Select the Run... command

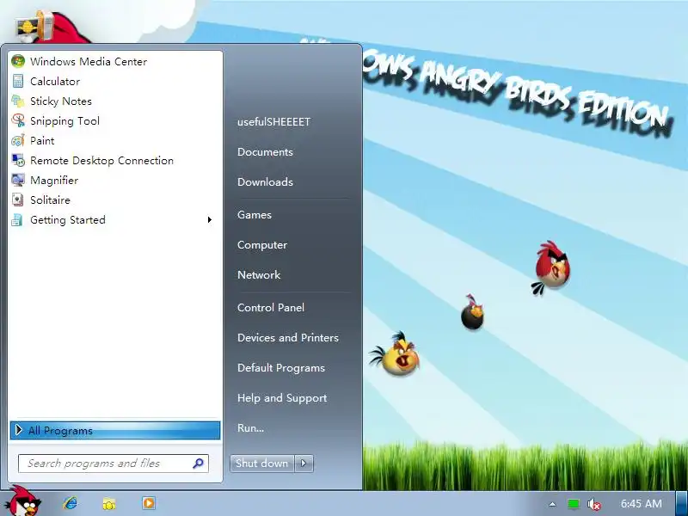pos(250,427)
